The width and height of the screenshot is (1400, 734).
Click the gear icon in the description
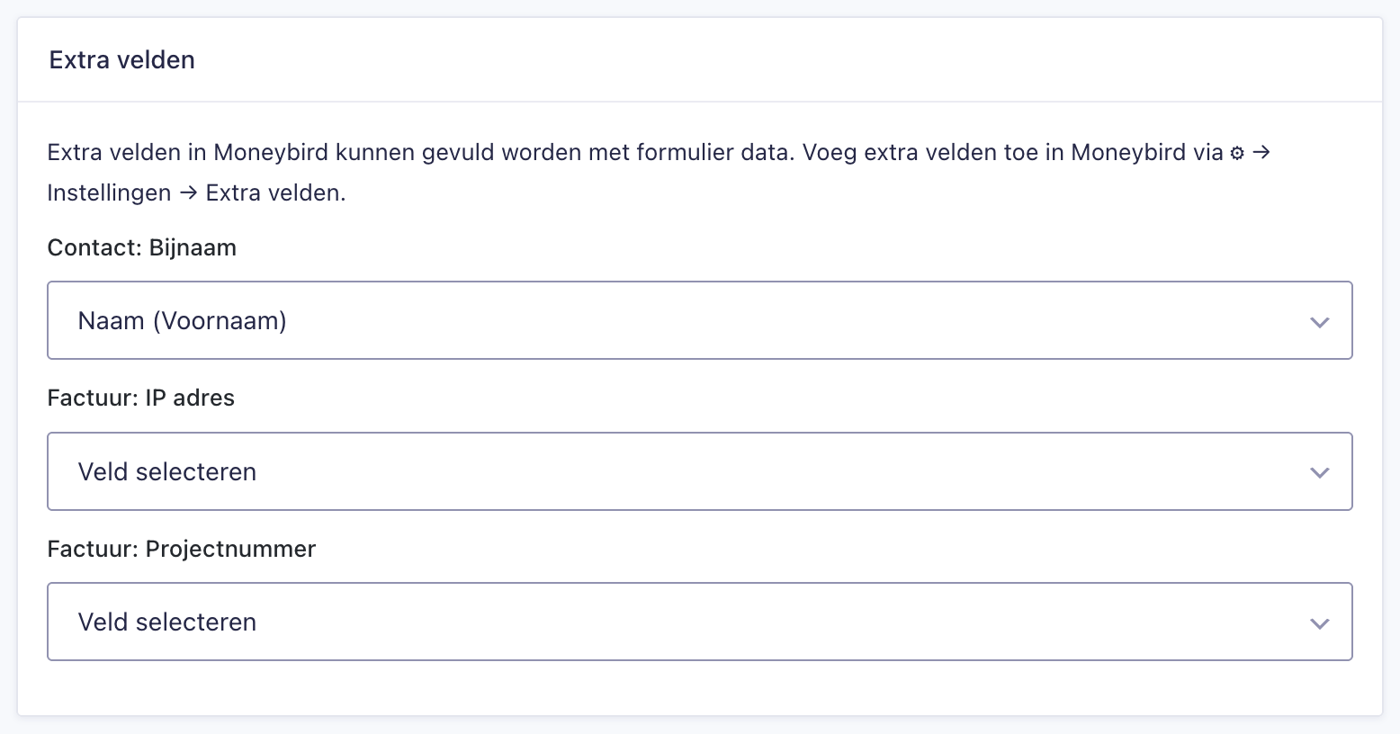coord(1237,154)
